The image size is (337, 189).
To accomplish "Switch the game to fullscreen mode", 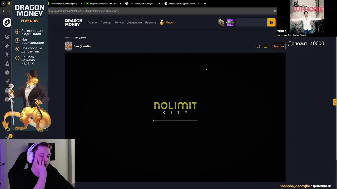I will click(x=258, y=46).
